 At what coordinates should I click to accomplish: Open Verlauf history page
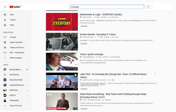pyautogui.click(x=13, y=37)
